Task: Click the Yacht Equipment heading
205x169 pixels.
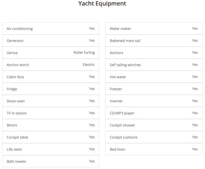Action: 102,4
